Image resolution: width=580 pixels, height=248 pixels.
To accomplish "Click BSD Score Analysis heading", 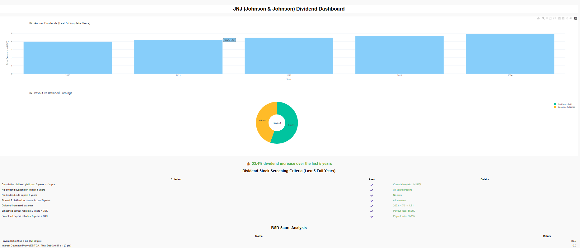I will coord(289,228).
